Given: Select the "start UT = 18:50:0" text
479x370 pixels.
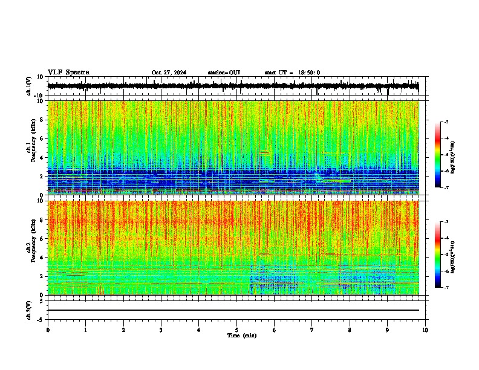Looking at the screenshot, I should point(292,73).
